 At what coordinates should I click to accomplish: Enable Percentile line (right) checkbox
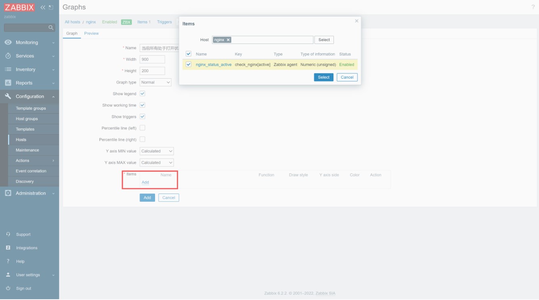[142, 139]
